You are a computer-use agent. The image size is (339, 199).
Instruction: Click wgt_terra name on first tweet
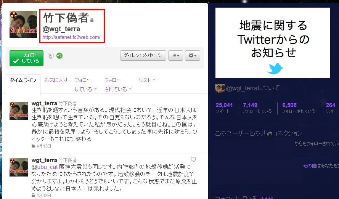44,103
